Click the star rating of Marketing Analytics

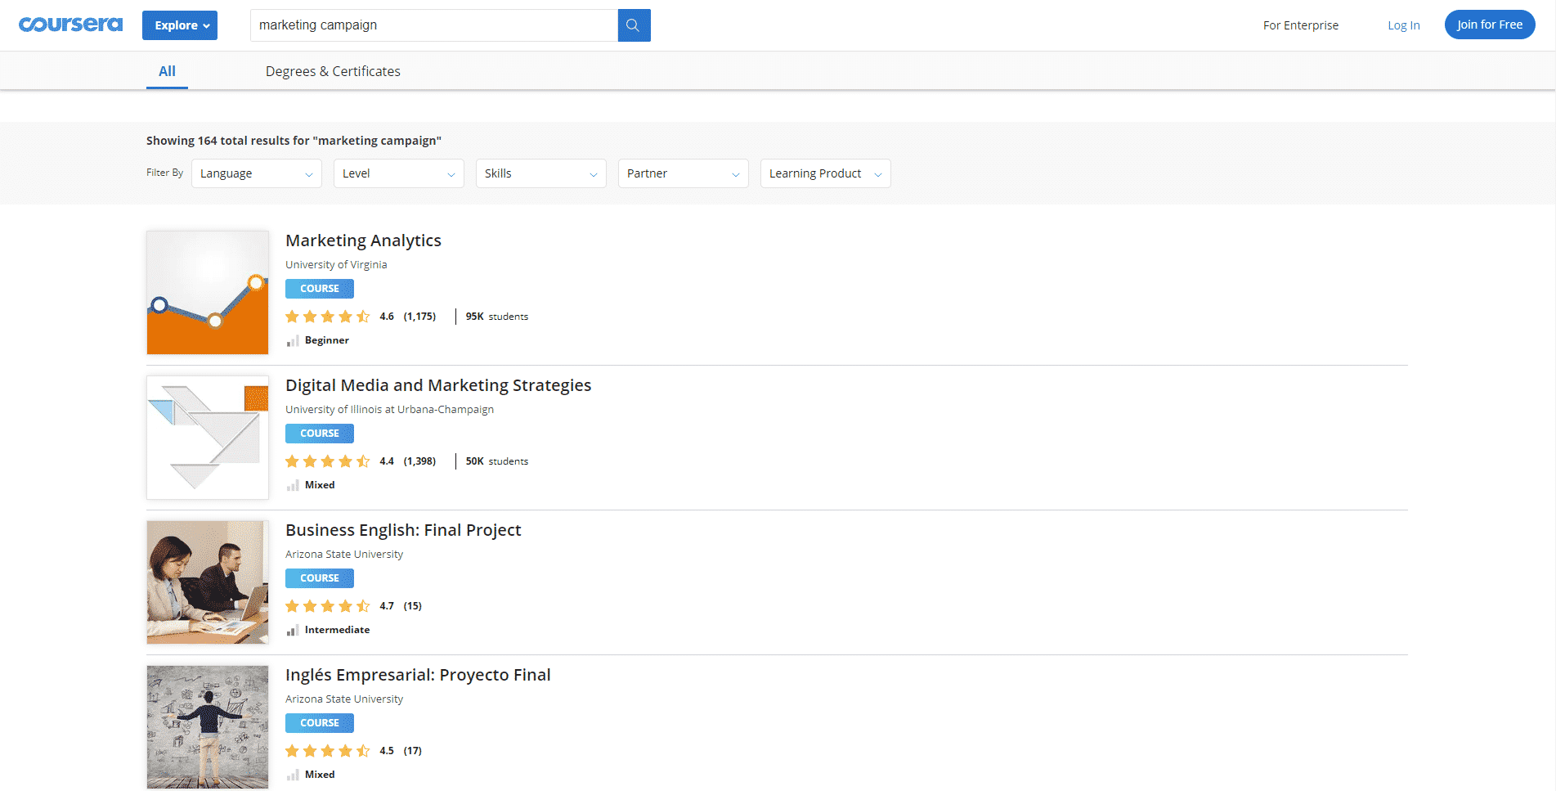coord(328,317)
